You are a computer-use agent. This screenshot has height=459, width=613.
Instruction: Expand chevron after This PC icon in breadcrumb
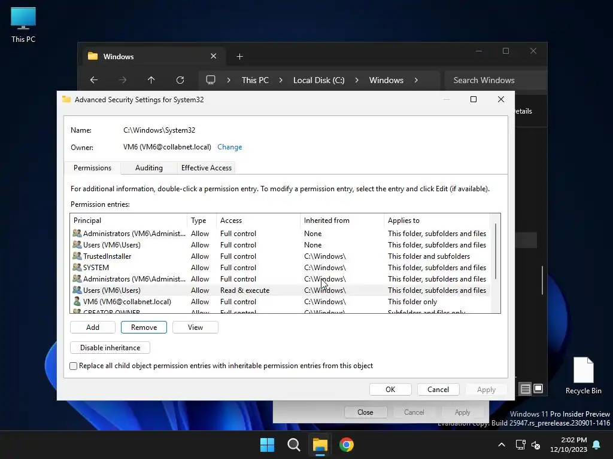coord(229,80)
